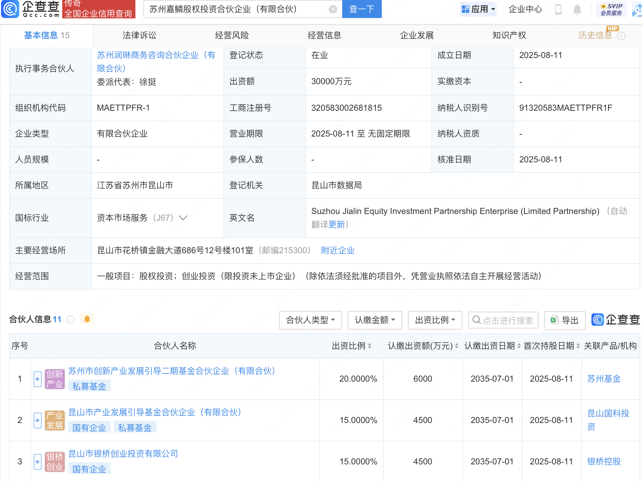Click the Qichacha logo icon

(x=11, y=9)
